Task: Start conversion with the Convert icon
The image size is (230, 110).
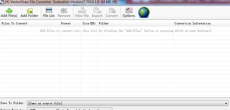Action: click(x=112, y=11)
